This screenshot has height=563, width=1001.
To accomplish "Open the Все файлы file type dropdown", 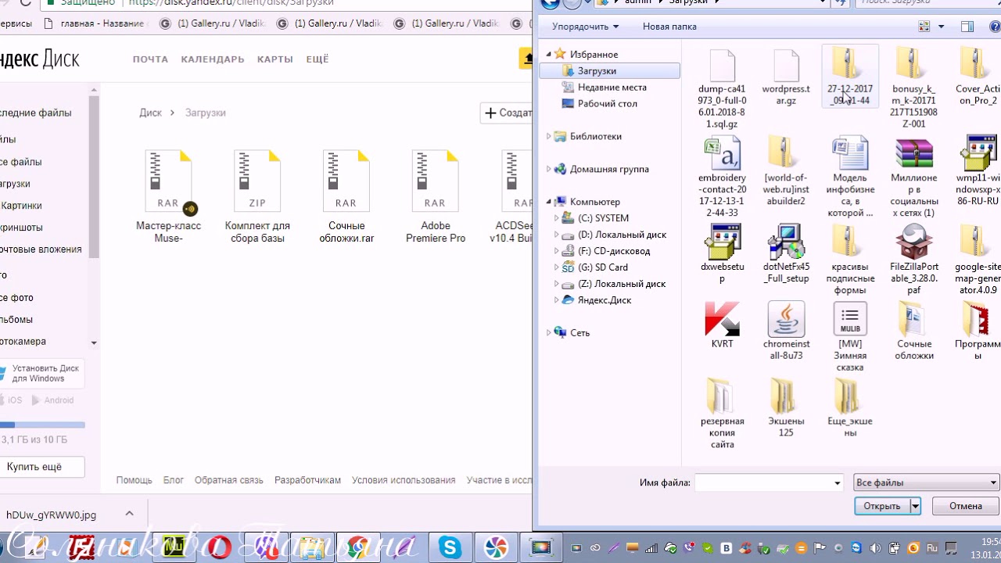I will 927,482.
